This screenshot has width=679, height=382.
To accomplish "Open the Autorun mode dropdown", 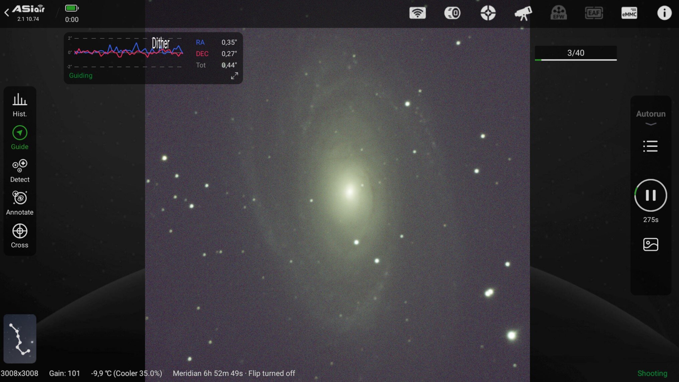I will [651, 118].
